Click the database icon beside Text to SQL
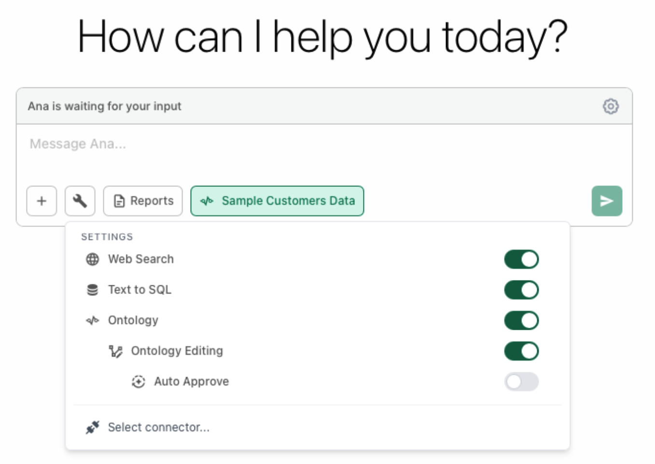Viewport: 655px width, 464px height. pyautogui.click(x=92, y=289)
